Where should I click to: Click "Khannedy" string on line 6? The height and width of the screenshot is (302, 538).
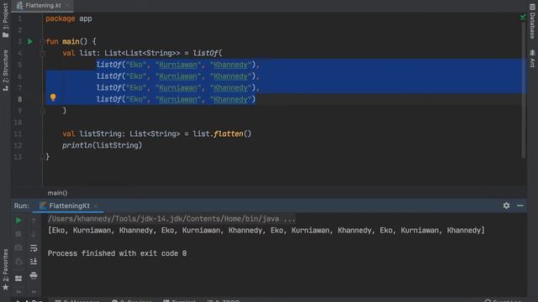pos(230,76)
